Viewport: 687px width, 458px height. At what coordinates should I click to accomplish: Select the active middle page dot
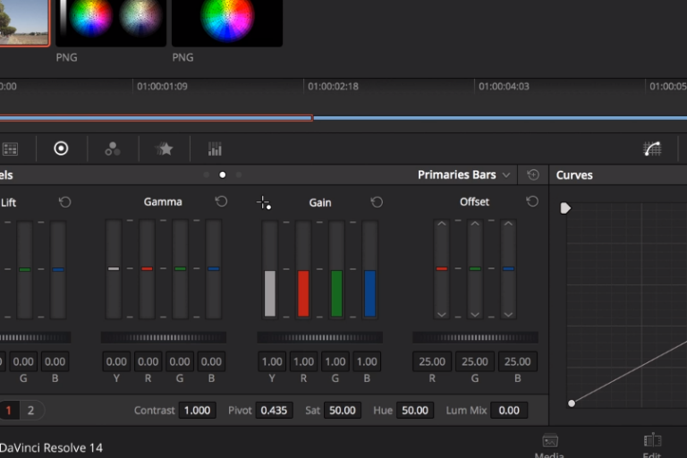[x=223, y=174]
